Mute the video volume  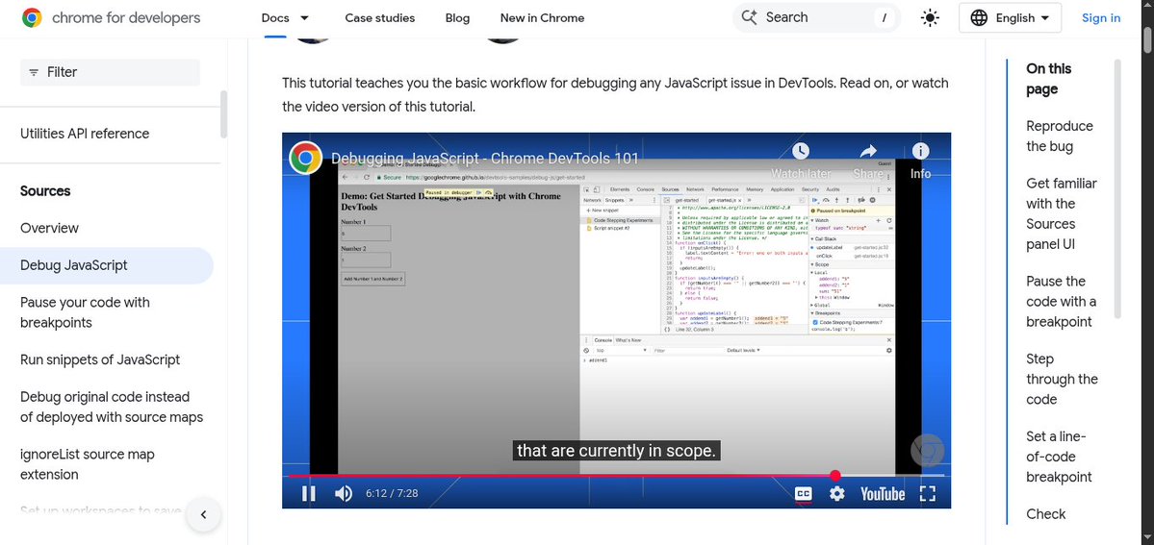pos(343,493)
